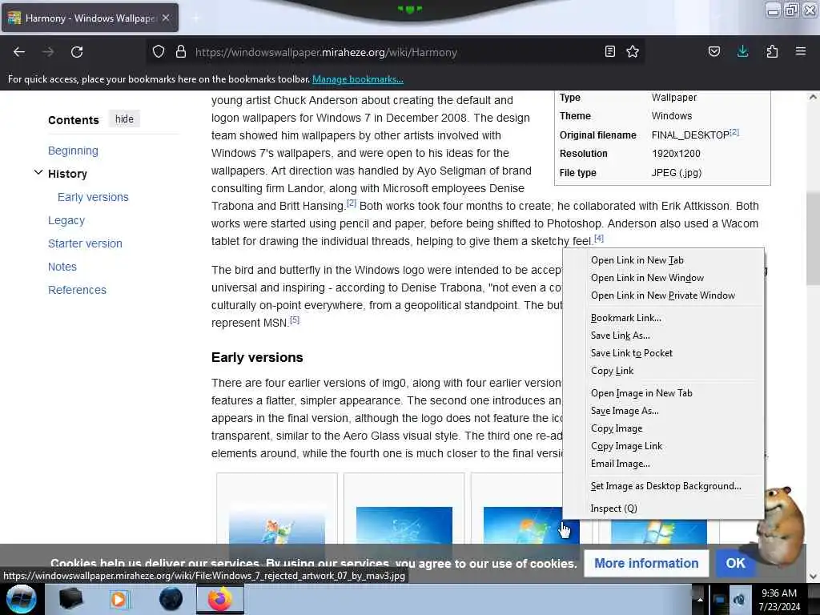Image resolution: width=820 pixels, height=615 pixels.
Task: Click the address bar URL field
Action: (395, 52)
